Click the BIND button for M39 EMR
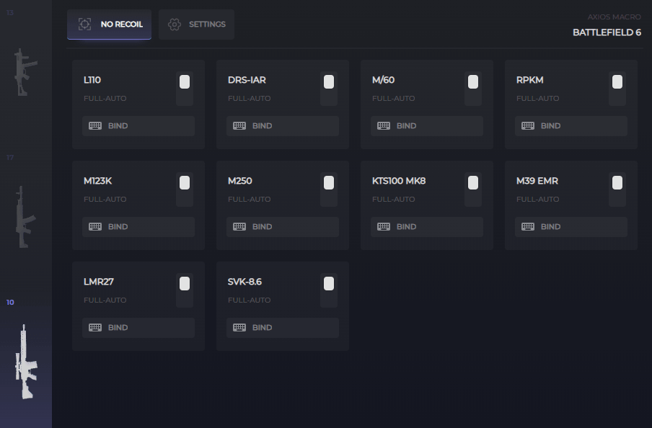This screenshot has height=428, width=652. [x=571, y=227]
